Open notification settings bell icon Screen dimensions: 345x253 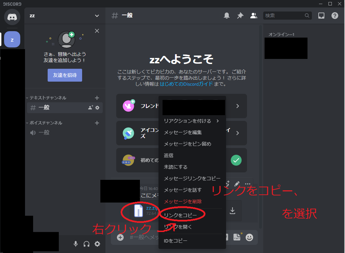pos(227,16)
